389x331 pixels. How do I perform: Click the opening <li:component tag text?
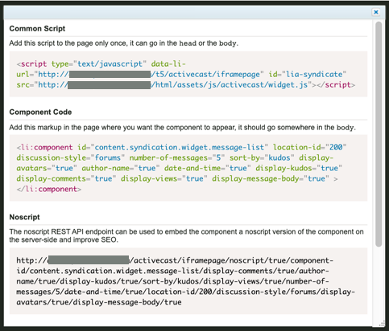point(44,147)
